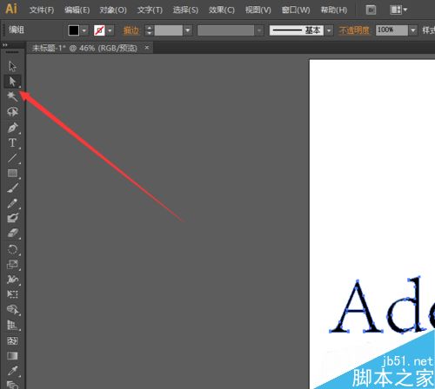Select the Rectangle tool
Screen dimensions: 435x389
click(12, 173)
